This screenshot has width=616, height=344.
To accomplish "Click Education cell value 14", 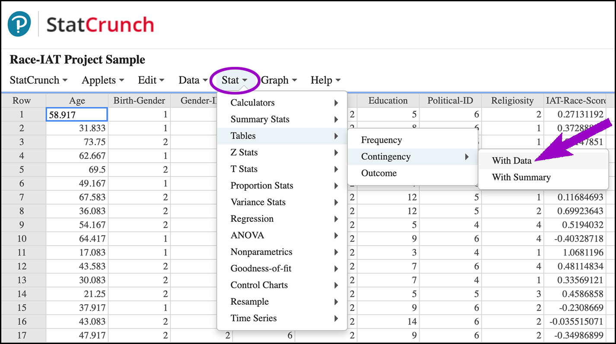I will click(388, 322).
